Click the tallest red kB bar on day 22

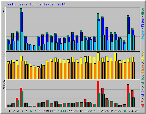pos(98,87)
